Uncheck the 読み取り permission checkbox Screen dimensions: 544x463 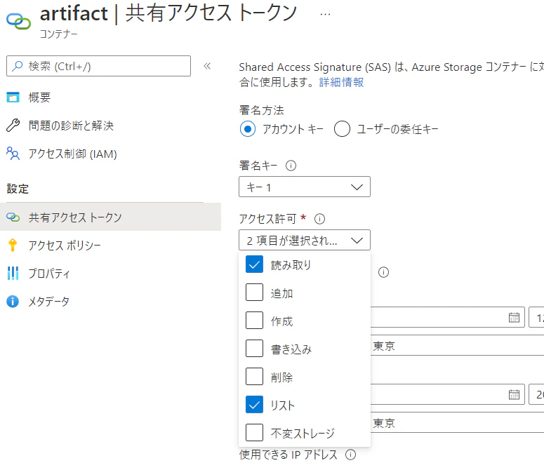254,264
